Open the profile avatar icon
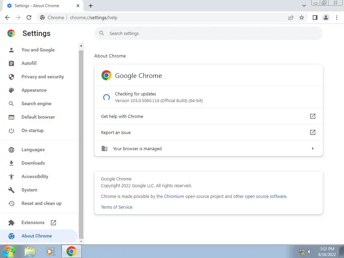 tap(326, 17)
